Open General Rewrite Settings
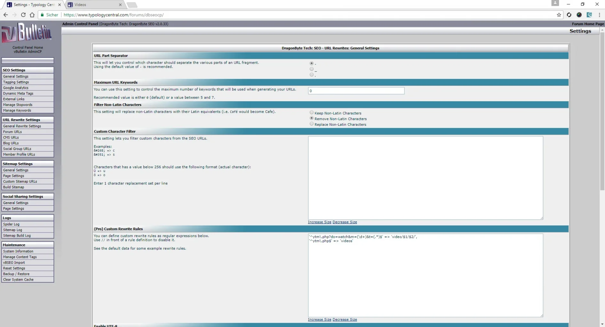 click(28, 126)
